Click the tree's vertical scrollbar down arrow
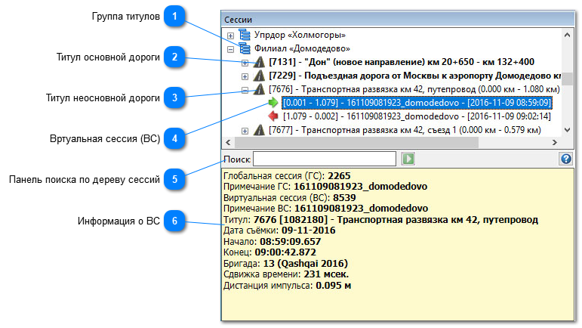The height and width of the screenshot is (328, 582). (568, 131)
